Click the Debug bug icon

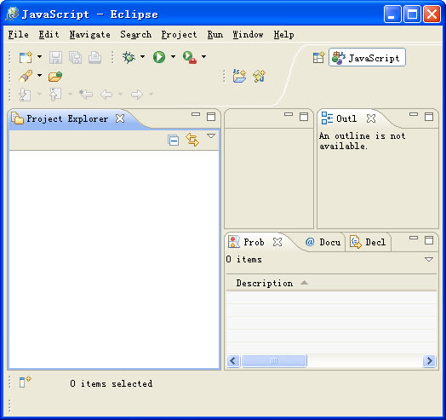click(x=129, y=57)
